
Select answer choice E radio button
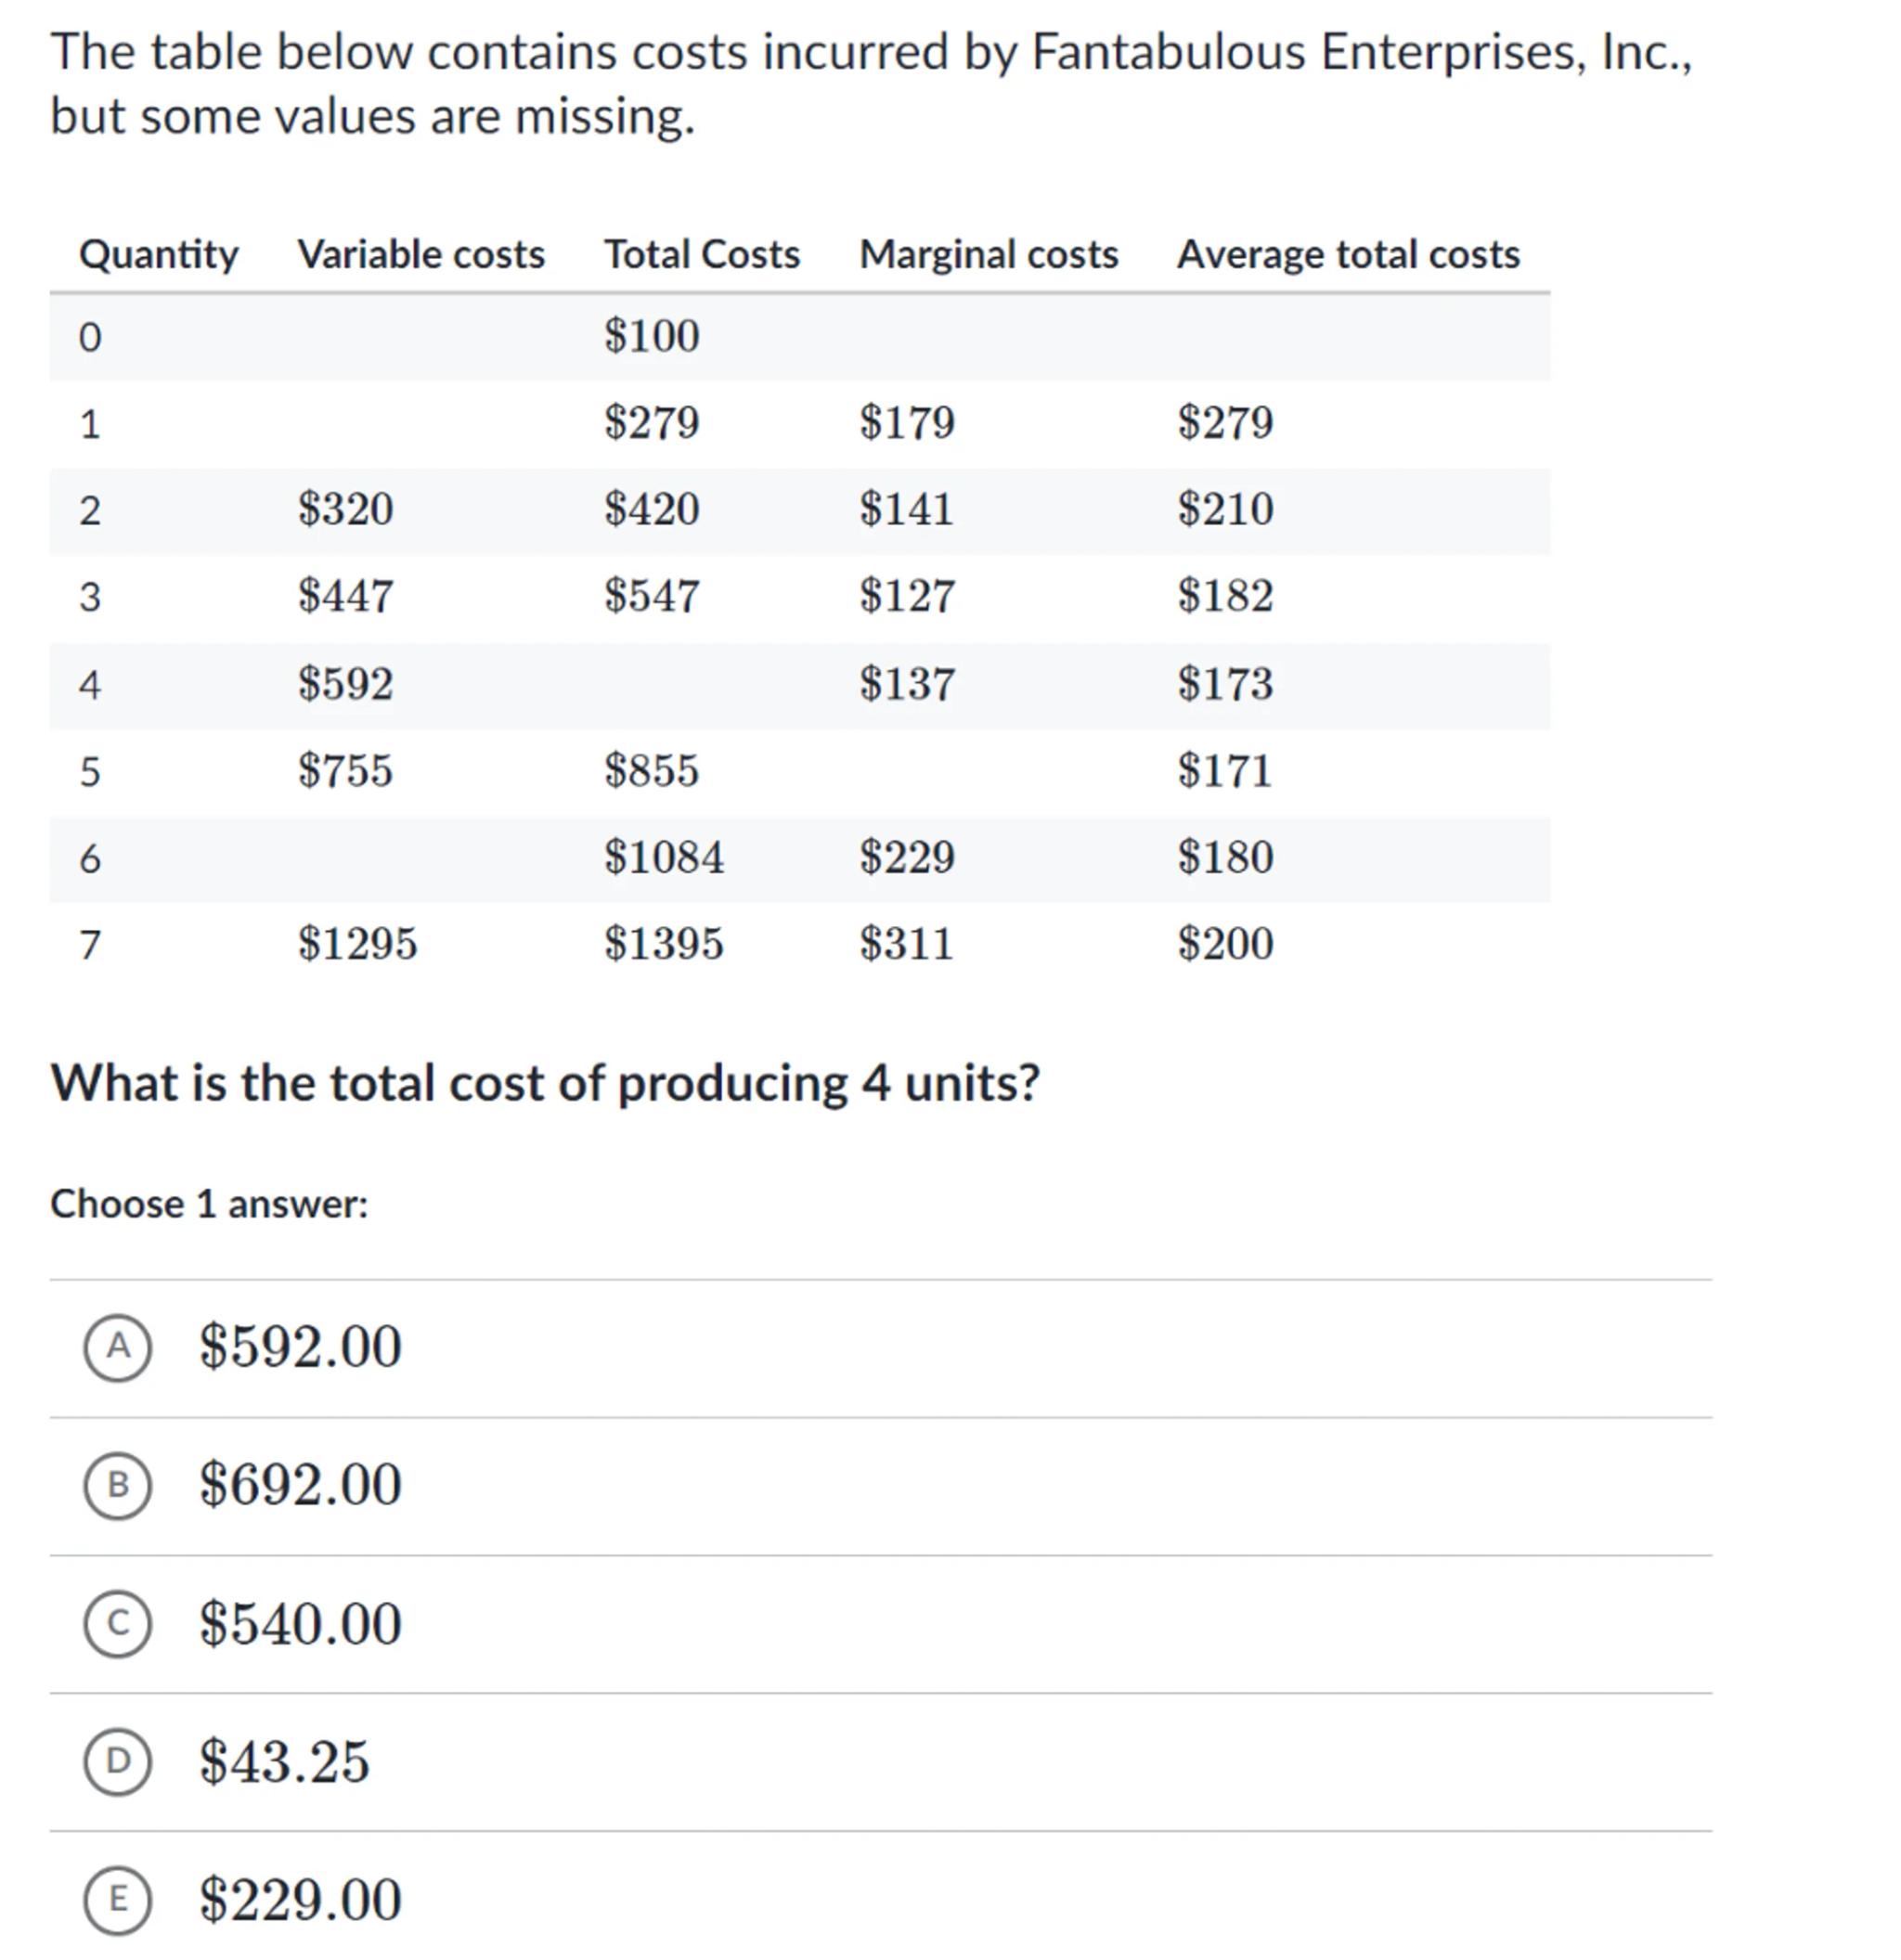point(118,1899)
